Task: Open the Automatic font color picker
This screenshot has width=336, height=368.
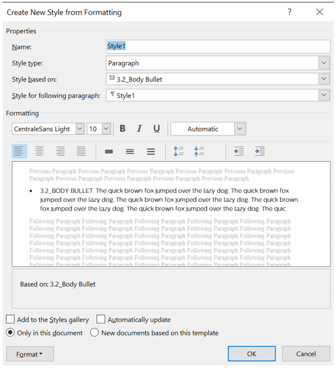Action: pyautogui.click(x=240, y=129)
